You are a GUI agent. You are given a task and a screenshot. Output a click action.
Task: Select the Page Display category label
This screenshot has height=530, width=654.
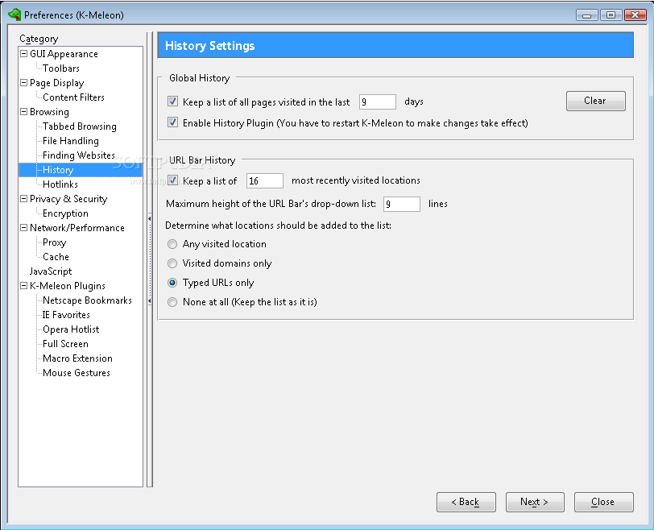[x=56, y=83]
